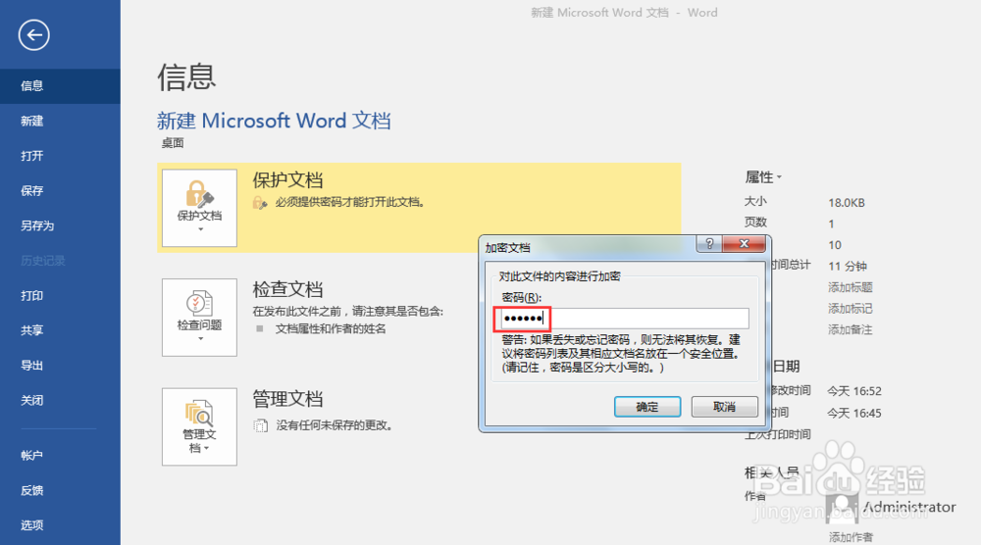The image size is (981, 545).
Task: Confirm the password with 确定 button
Action: 647,407
